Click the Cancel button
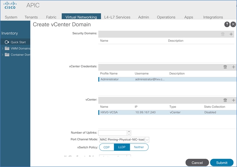 tap(197, 163)
